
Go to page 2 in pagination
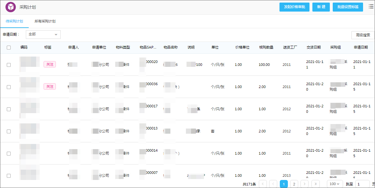294,184
